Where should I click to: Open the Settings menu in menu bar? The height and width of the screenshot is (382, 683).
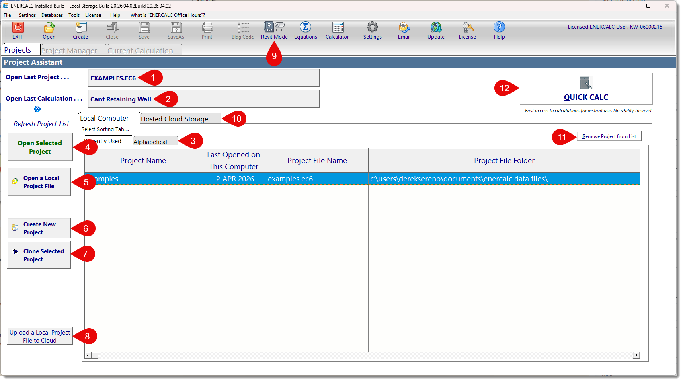coord(27,15)
